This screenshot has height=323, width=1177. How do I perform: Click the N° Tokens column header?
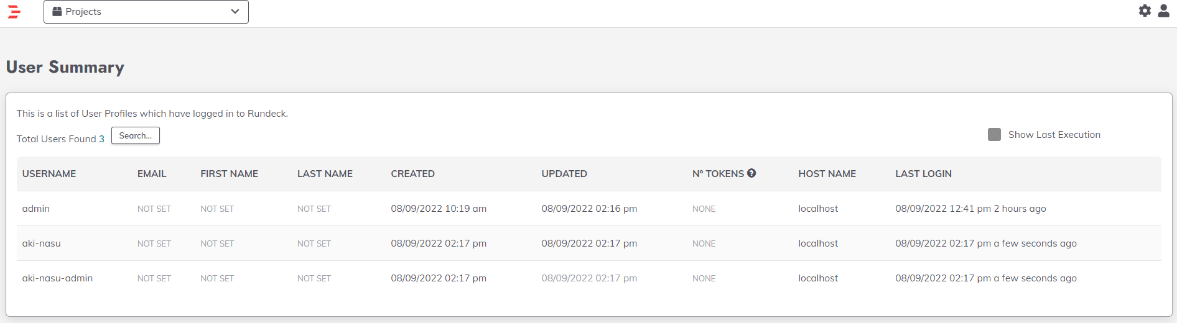point(718,174)
